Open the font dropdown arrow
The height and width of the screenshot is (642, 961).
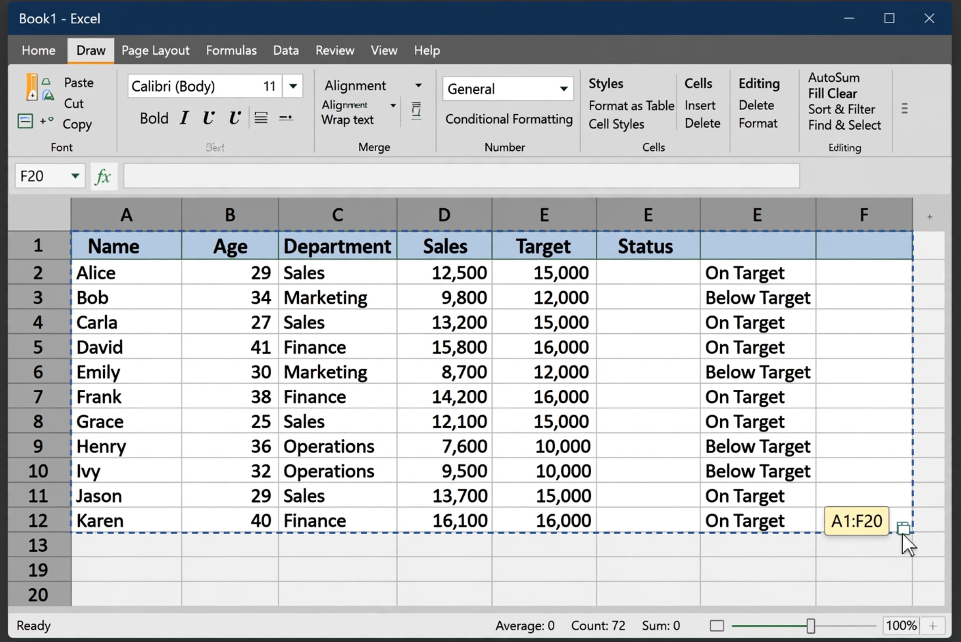pos(293,86)
